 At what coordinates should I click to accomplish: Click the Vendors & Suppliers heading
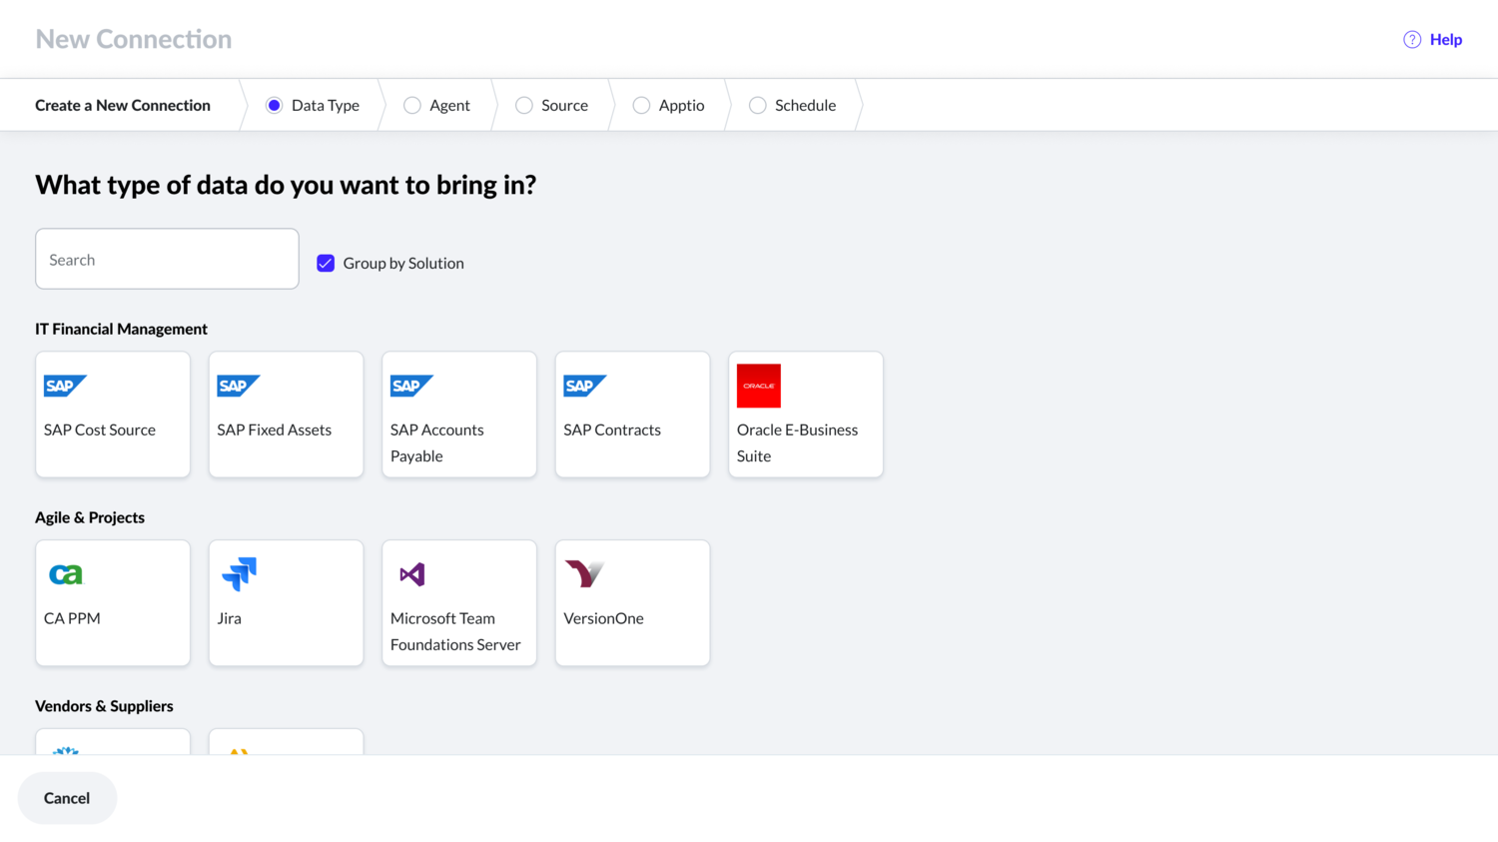point(104,706)
